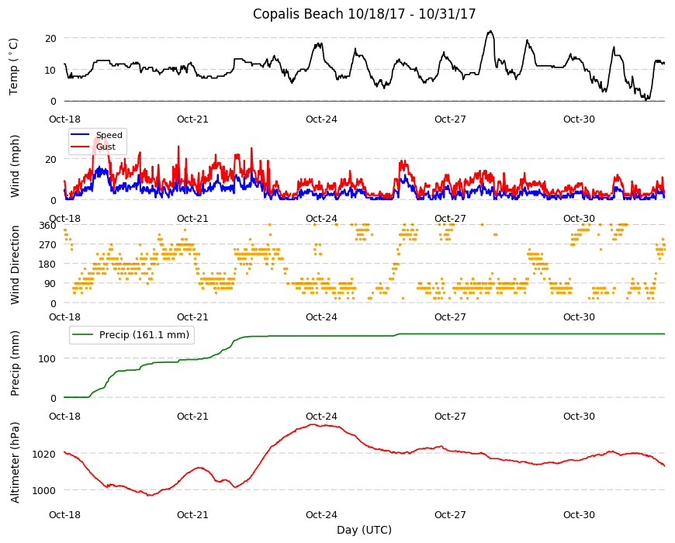Click Oct-30 tick under wind direction plot
Screen dimensions: 675x543
point(579,317)
